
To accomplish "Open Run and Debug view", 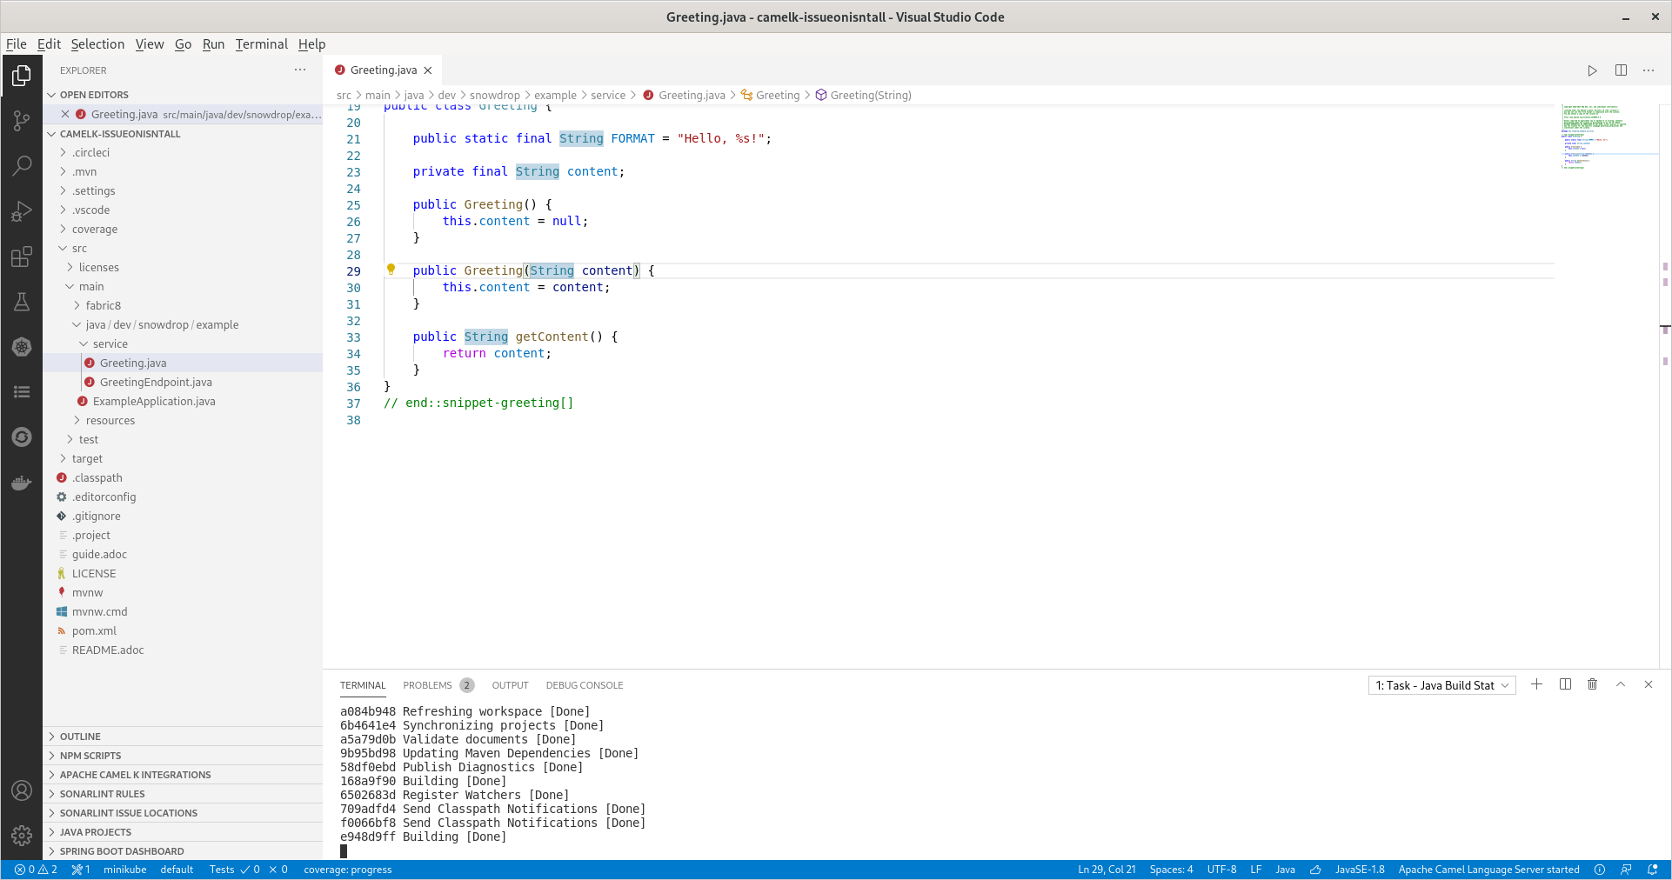I will [x=22, y=211].
